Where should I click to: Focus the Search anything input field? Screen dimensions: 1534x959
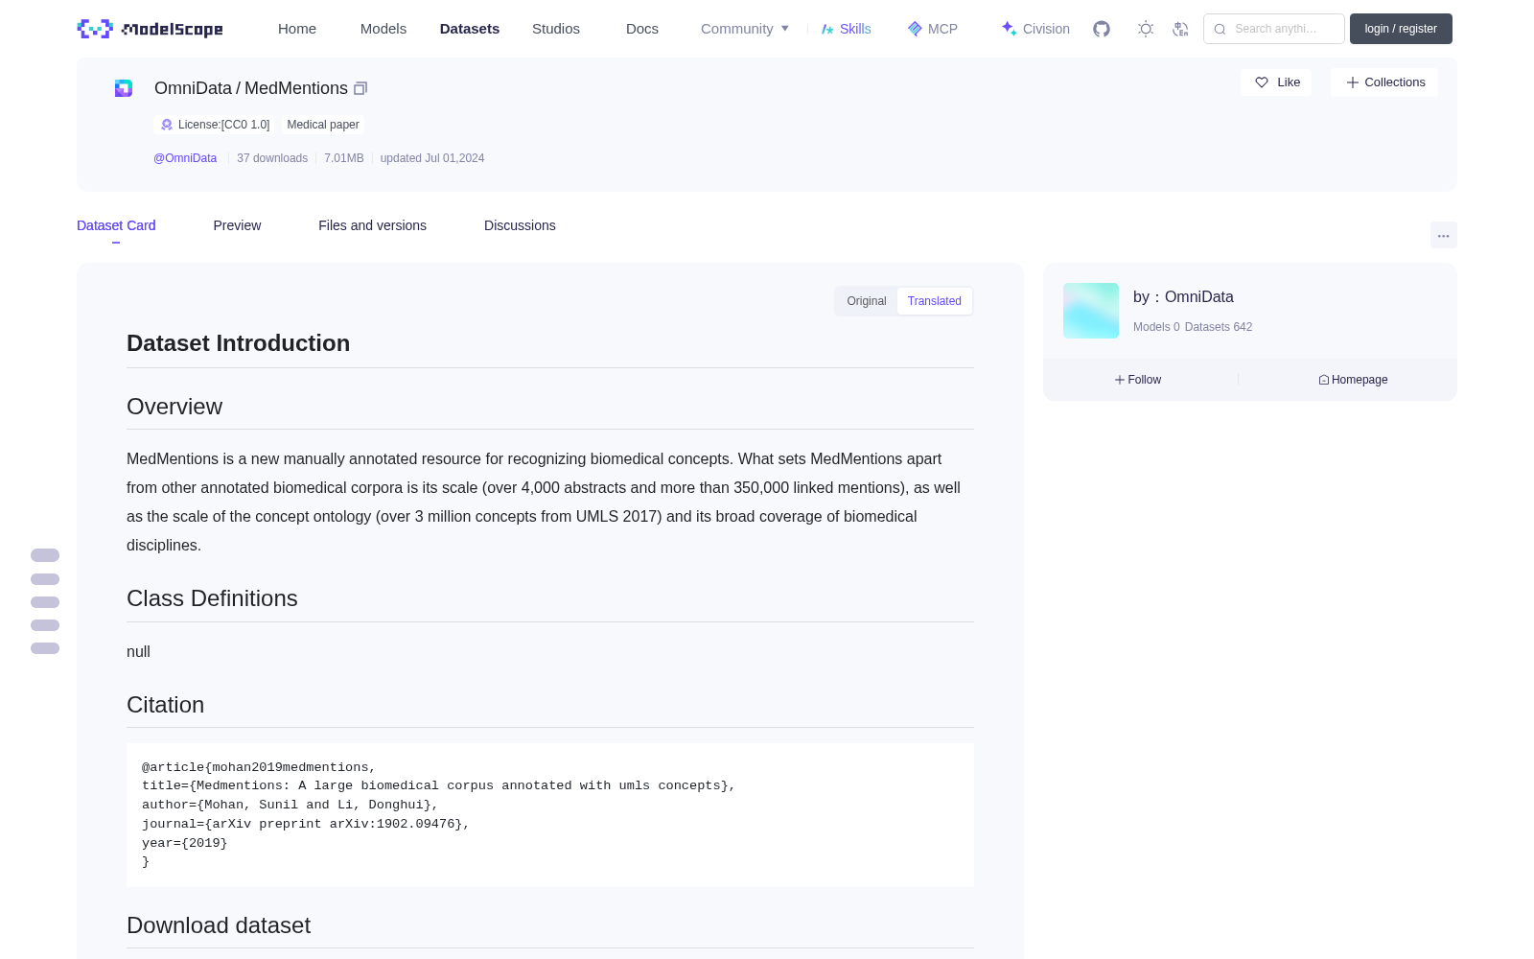[x=1274, y=29]
